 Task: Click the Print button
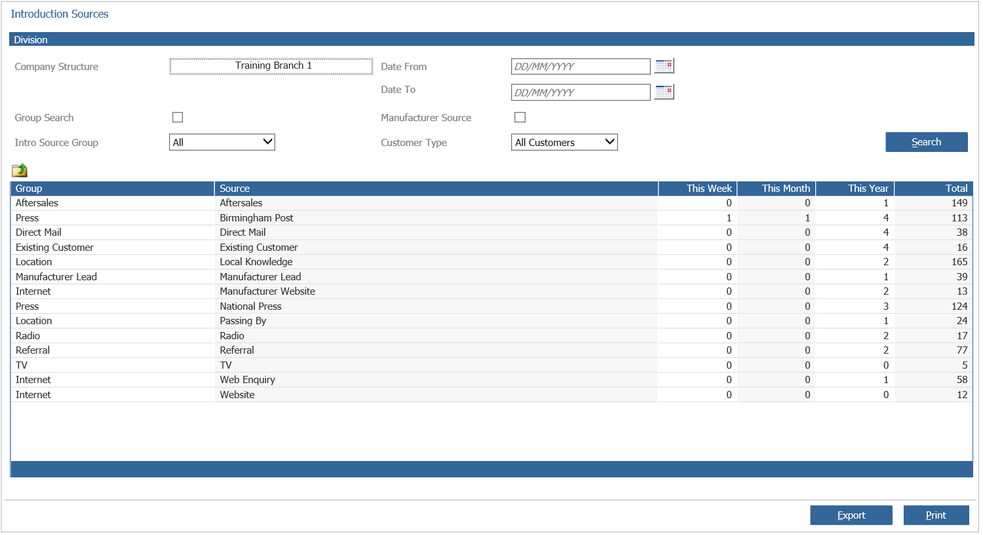(936, 515)
